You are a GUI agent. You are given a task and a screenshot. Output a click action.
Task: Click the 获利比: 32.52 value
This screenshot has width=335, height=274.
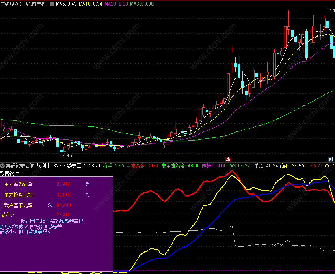coord(51,166)
